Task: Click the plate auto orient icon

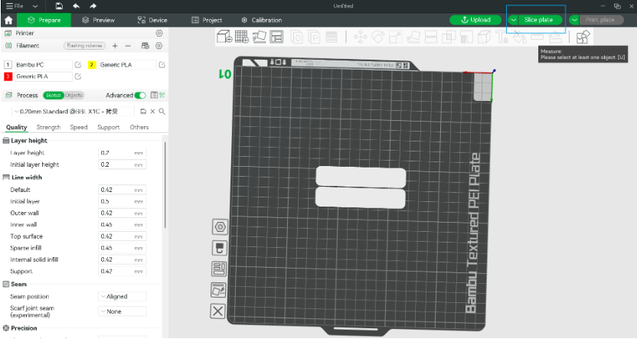Action: 218,290
